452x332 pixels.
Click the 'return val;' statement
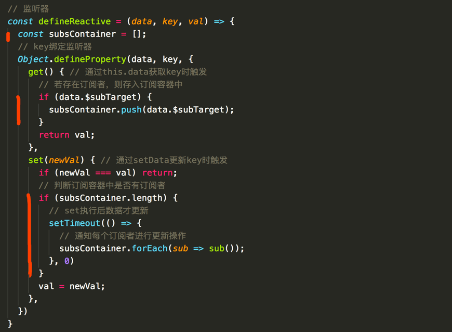pos(67,135)
